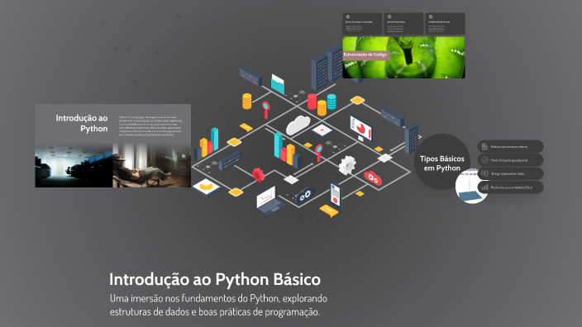The height and width of the screenshot is (327, 582).
Task: Click the white gear icon
Action: point(347,165)
